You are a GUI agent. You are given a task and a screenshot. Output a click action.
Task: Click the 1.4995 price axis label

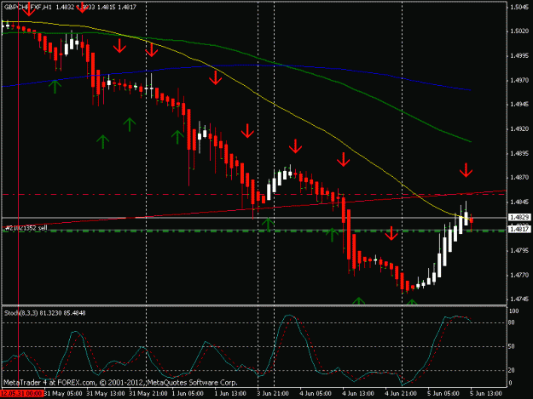[x=519, y=55]
